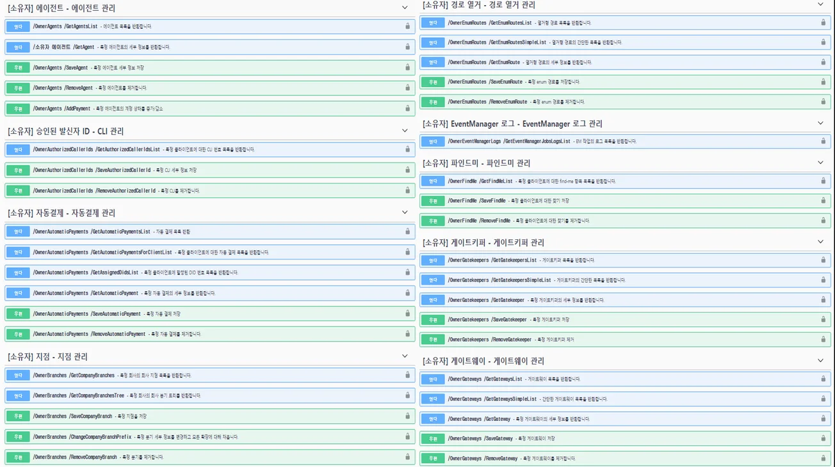
Task: Collapse the 자동결제 관리 section chevron
Action: click(x=405, y=212)
